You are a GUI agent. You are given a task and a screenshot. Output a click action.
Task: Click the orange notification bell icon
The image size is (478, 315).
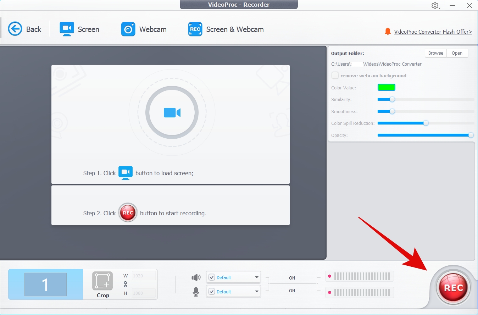click(x=388, y=32)
